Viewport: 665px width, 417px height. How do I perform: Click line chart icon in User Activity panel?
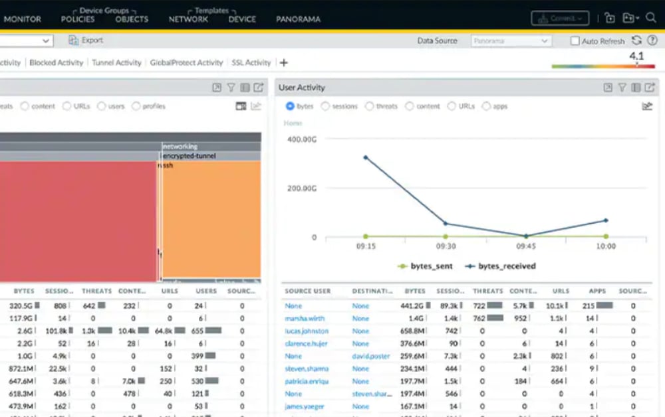[x=646, y=106]
